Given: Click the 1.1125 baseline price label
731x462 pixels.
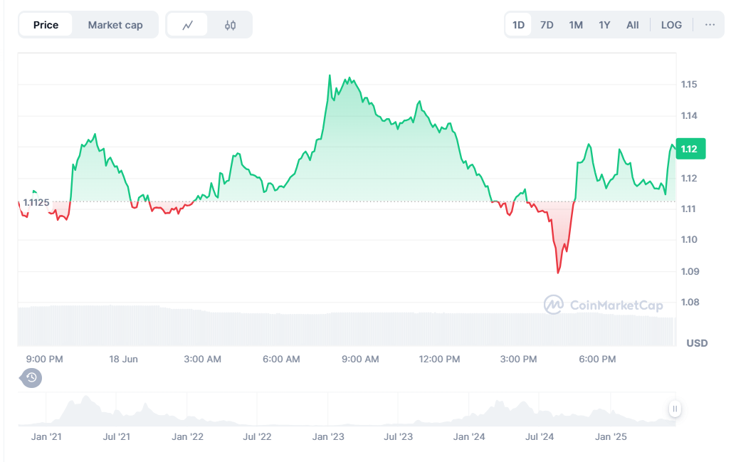Looking at the screenshot, I should click(x=36, y=202).
